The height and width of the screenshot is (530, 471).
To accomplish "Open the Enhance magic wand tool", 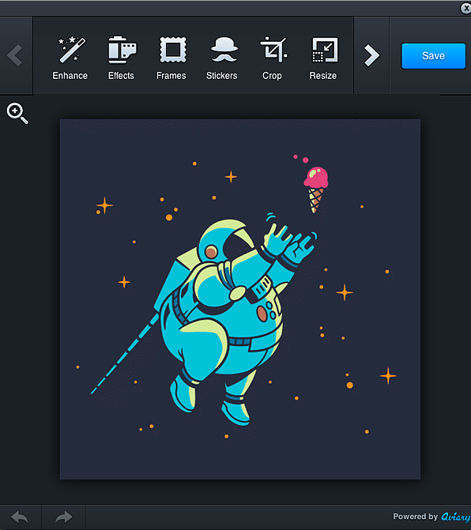I will pyautogui.click(x=70, y=58).
